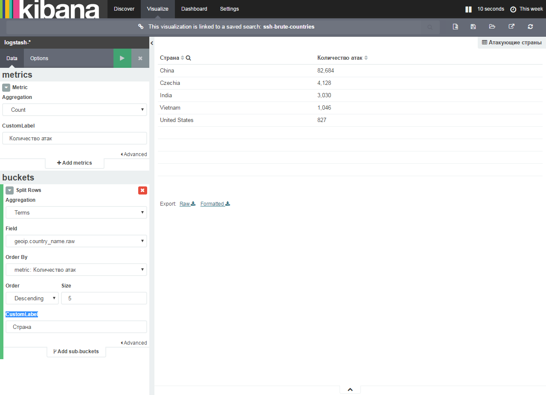Download the Raw export
The width and height of the screenshot is (546, 395).
pyautogui.click(x=187, y=204)
